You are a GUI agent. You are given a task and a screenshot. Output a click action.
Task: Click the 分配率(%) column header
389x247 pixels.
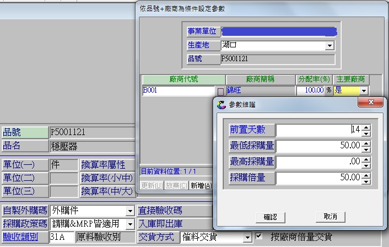coord(314,80)
